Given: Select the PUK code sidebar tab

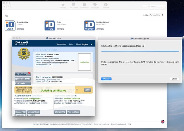Looking at the screenshot, I should click(23, 83).
